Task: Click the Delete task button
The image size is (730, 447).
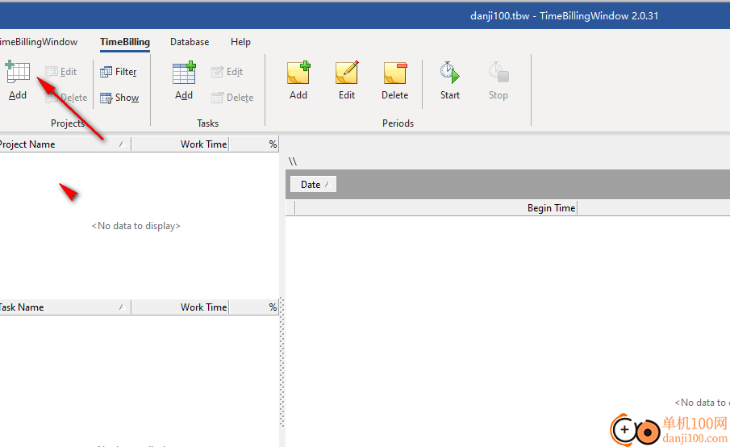Action: point(232,98)
